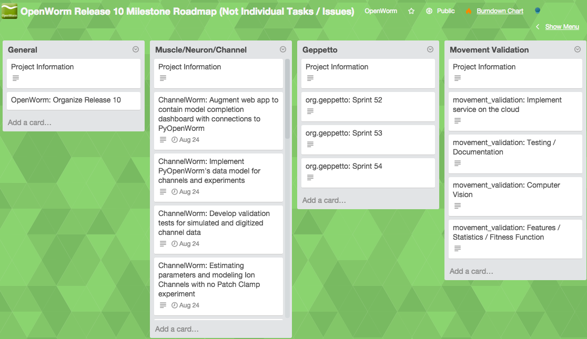
Task: Open Muscle/Neuron/Channel list actions dropdown
Action: tap(283, 49)
